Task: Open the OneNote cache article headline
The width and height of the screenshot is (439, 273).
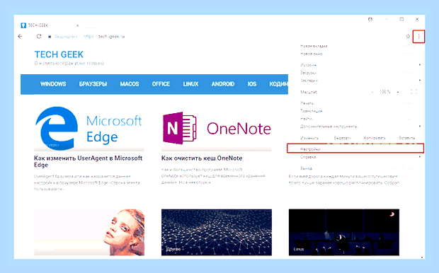Action: pyautogui.click(x=202, y=158)
